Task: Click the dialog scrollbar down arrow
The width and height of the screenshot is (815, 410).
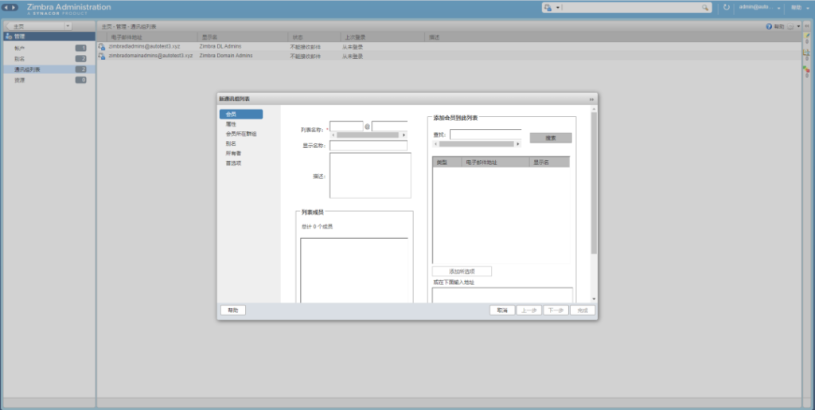Action: (594, 299)
